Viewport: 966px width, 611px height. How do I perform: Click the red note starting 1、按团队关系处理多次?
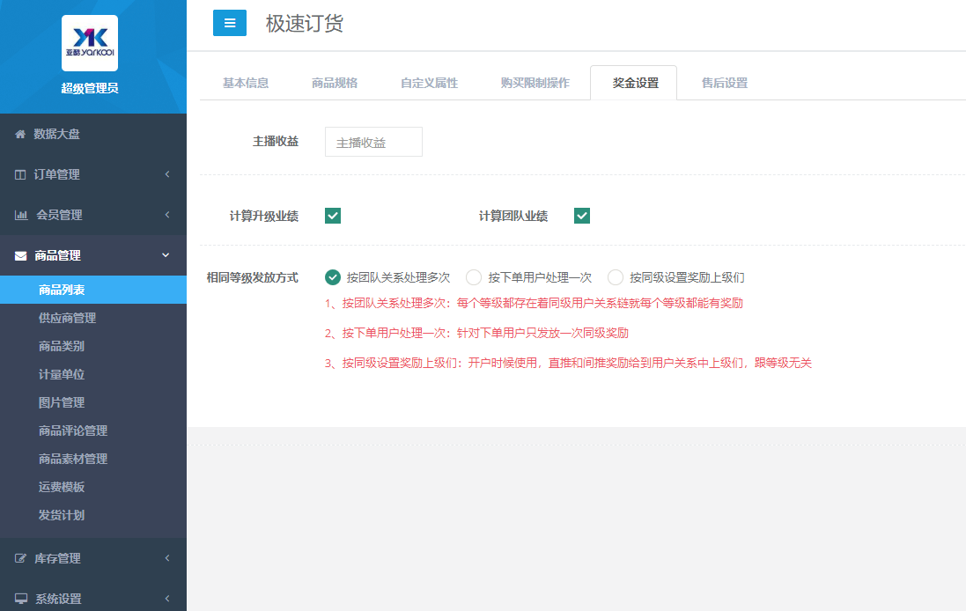(x=534, y=303)
